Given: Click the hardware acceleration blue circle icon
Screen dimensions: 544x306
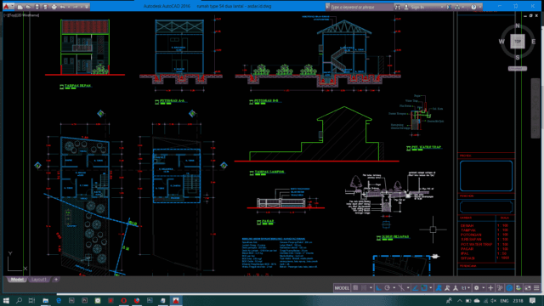Looking at the screenshot, I should pos(509,288).
